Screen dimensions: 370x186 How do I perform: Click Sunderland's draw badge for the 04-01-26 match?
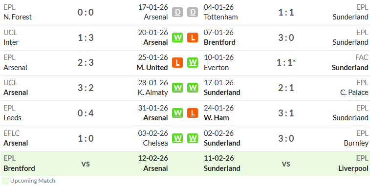(193, 12)
